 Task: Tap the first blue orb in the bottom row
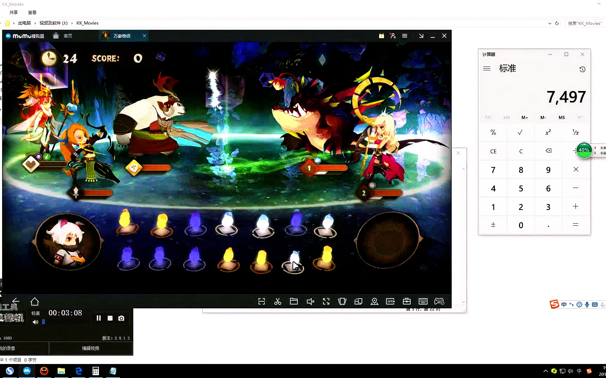pos(128,258)
